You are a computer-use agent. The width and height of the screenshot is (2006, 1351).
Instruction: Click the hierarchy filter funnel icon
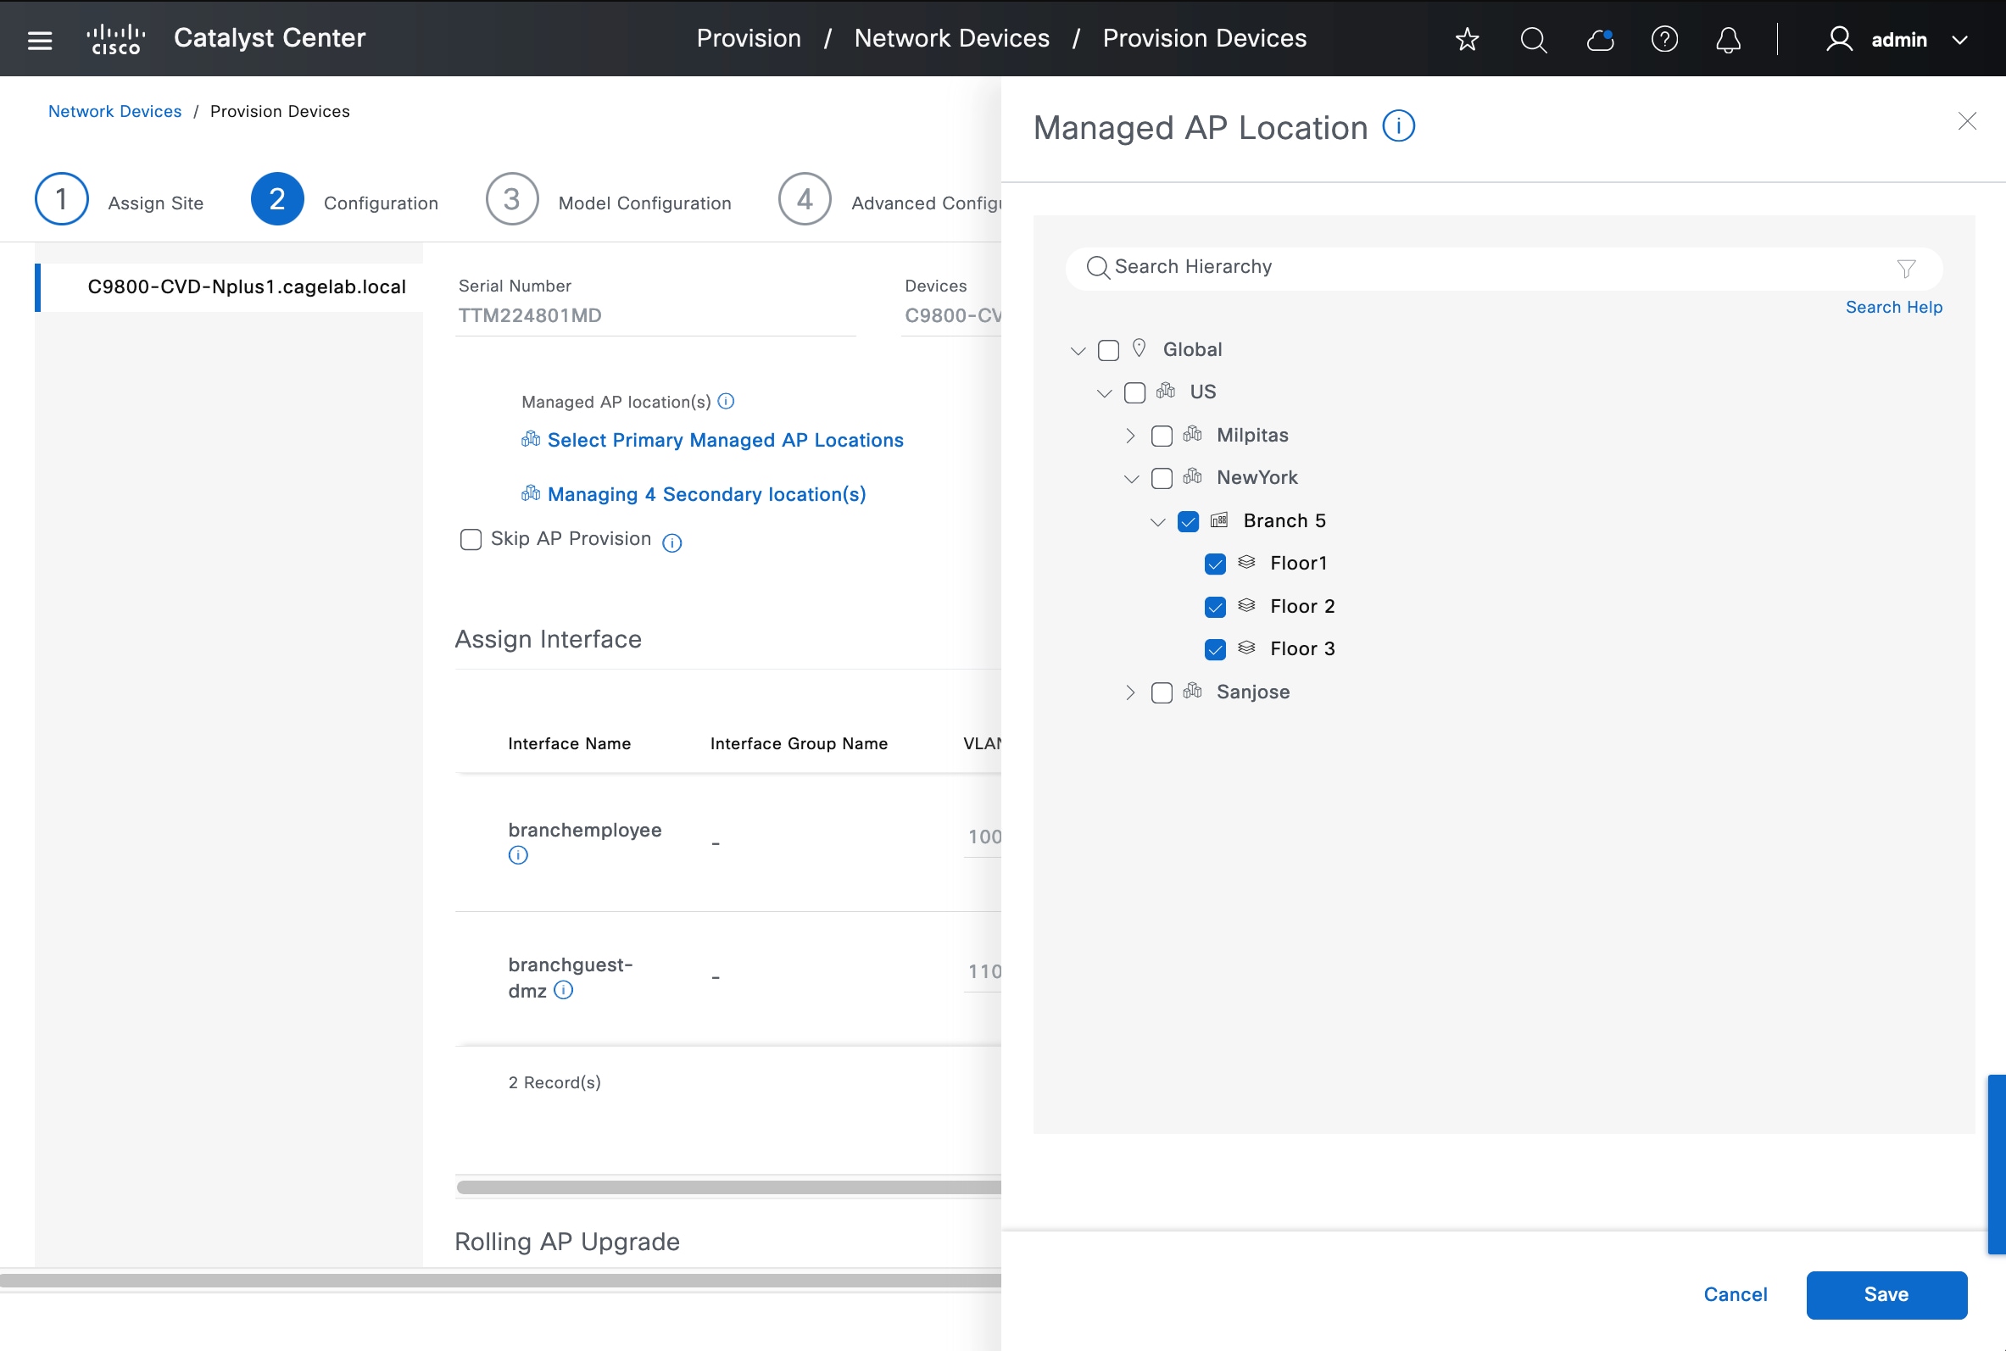coord(1905,269)
